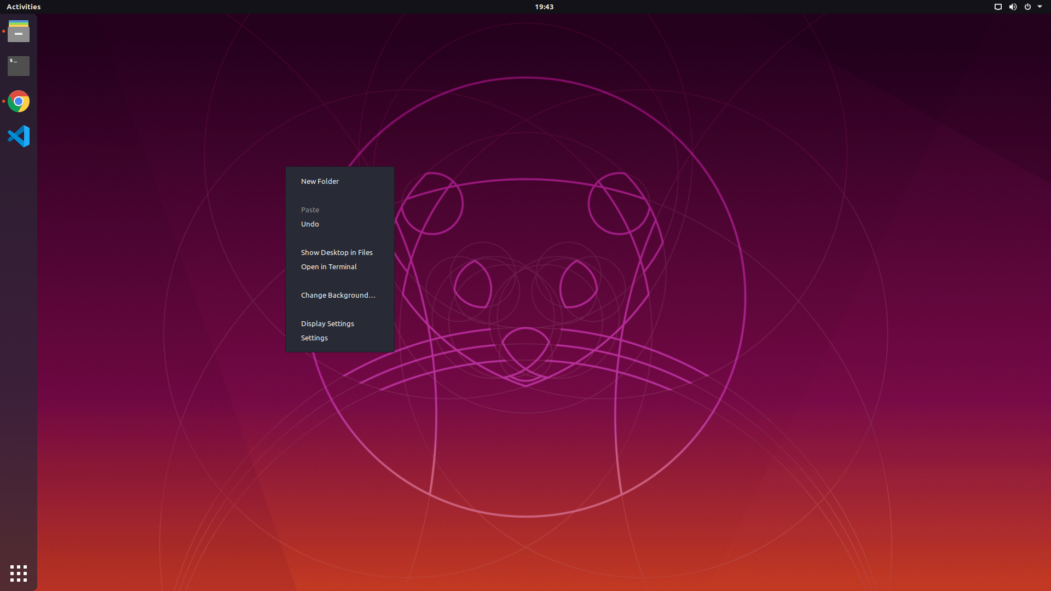Screen dimensions: 1051x591
Task: Show Applications grid in the dock
Action: [x=19, y=573]
